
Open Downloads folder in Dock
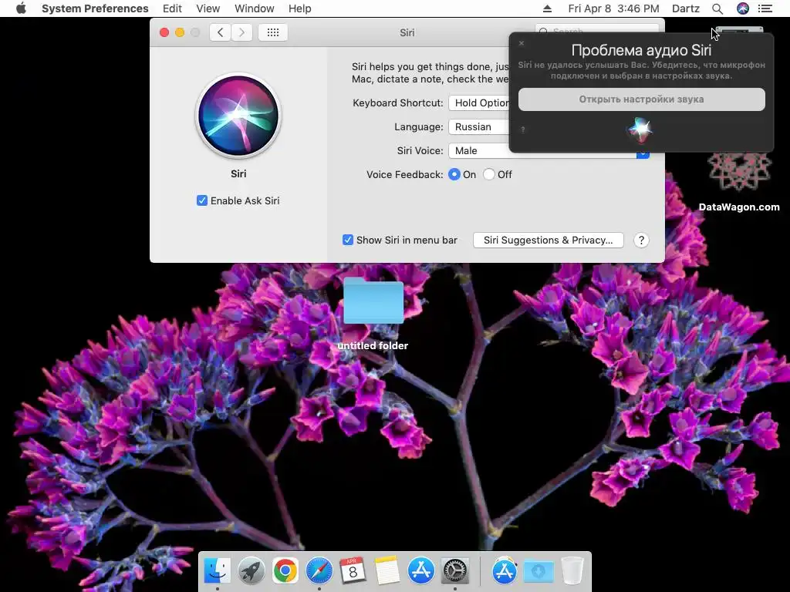[x=538, y=570]
